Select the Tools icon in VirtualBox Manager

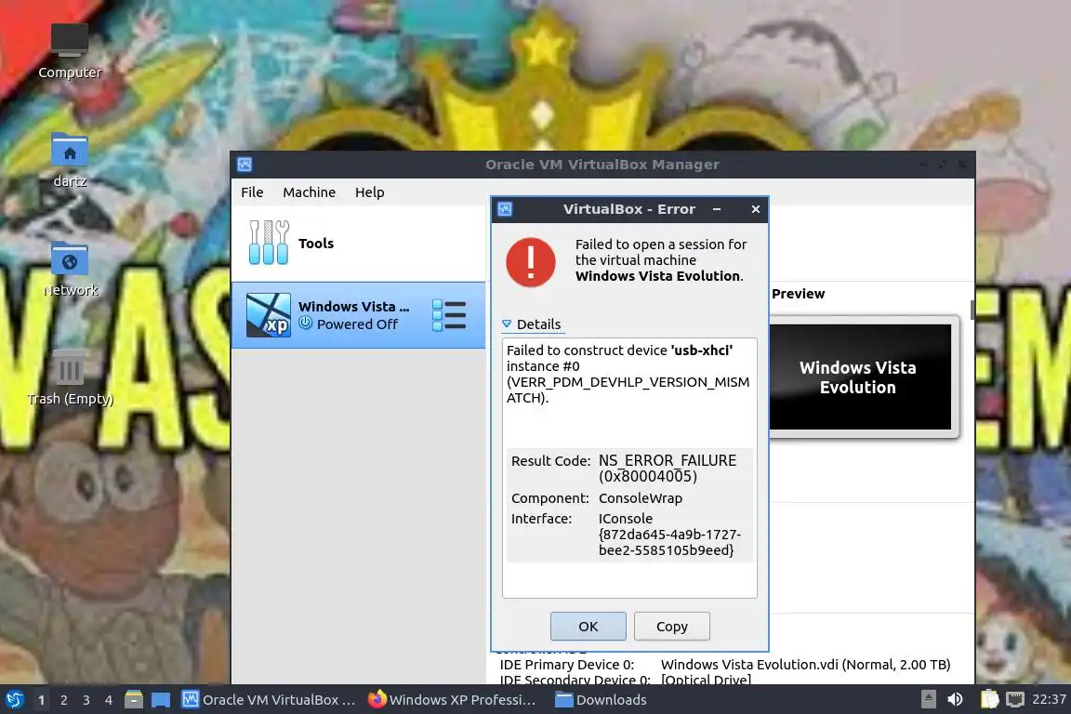point(269,243)
